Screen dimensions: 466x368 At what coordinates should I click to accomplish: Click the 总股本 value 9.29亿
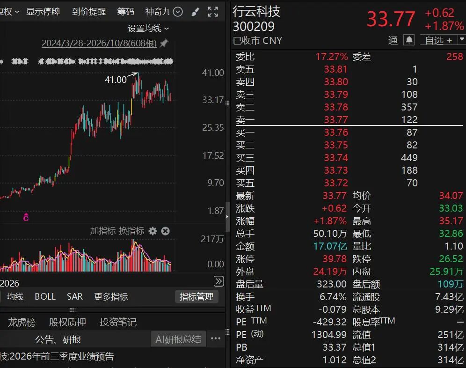click(449, 309)
